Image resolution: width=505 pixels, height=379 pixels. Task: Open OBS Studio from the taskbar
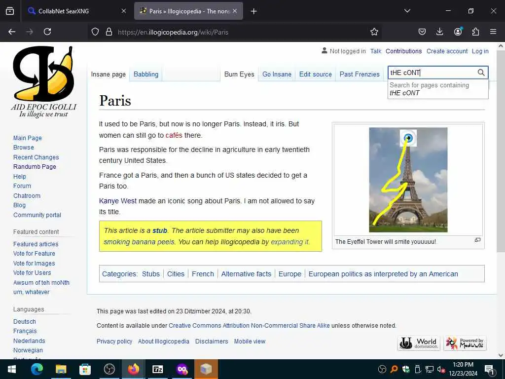[x=109, y=369]
